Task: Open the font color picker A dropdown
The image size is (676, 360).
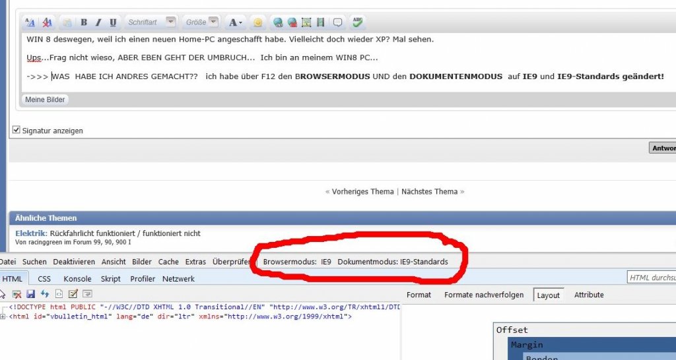Action: pyautogui.click(x=236, y=22)
